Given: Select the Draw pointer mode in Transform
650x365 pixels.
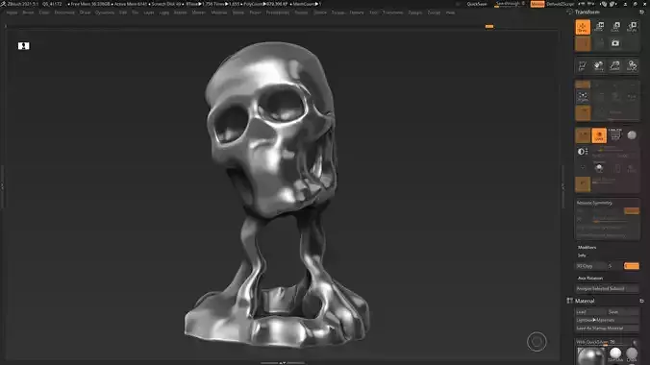Looking at the screenshot, I should (583, 27).
